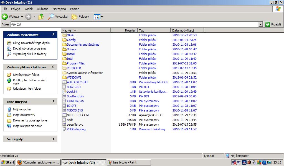Click Udostępnij ten folder

(x=27, y=89)
